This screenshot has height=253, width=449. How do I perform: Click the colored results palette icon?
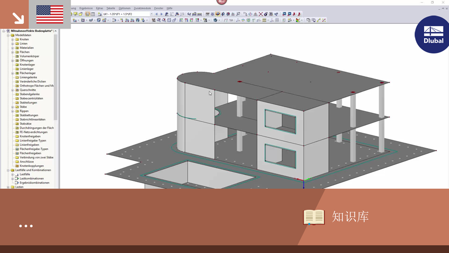(298, 20)
